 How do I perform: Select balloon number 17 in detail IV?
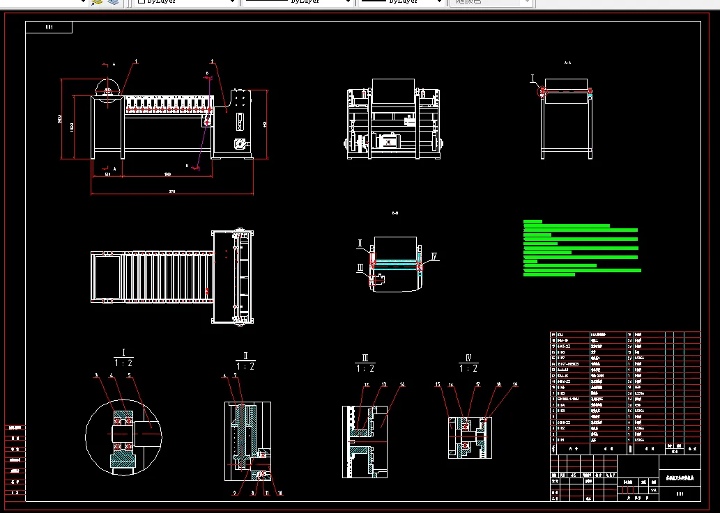point(478,385)
